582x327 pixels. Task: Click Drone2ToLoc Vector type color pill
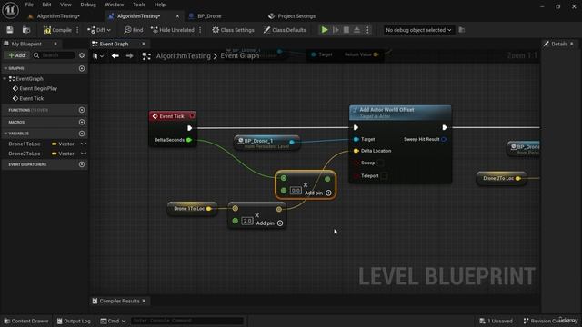tap(55, 154)
